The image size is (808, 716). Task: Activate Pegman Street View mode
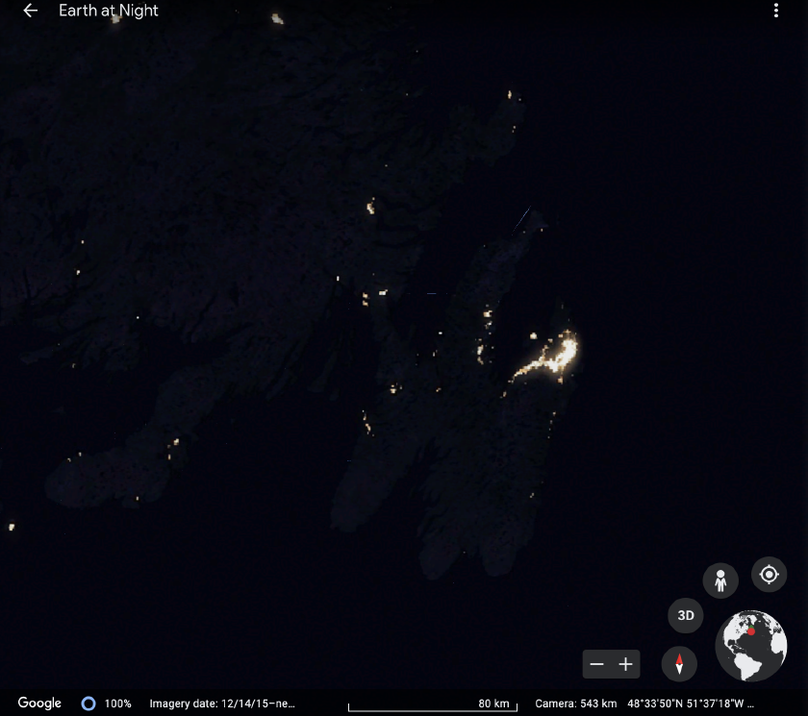click(x=720, y=580)
